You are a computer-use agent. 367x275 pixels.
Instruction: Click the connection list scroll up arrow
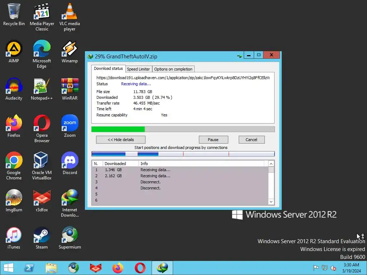(x=271, y=164)
